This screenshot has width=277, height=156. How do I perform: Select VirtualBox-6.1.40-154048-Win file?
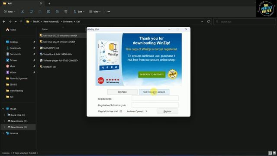(x=58, y=54)
